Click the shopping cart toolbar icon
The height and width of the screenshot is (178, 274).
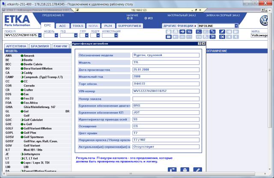coord(213,37)
